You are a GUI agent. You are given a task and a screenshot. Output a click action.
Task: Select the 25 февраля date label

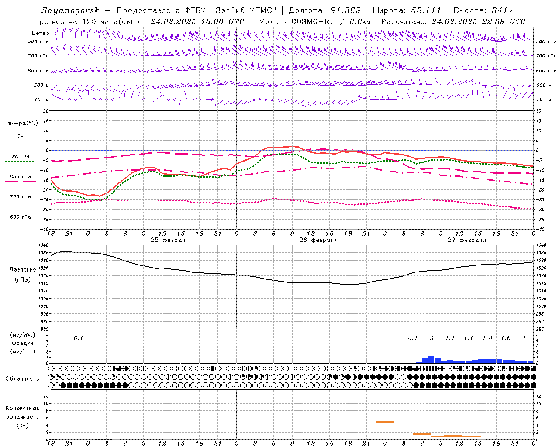170,240
